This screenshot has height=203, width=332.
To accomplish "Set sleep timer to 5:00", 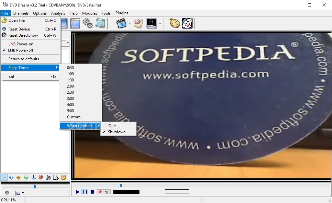I will click(x=81, y=111).
